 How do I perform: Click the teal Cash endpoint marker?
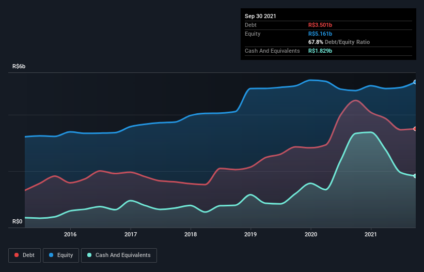coord(415,176)
